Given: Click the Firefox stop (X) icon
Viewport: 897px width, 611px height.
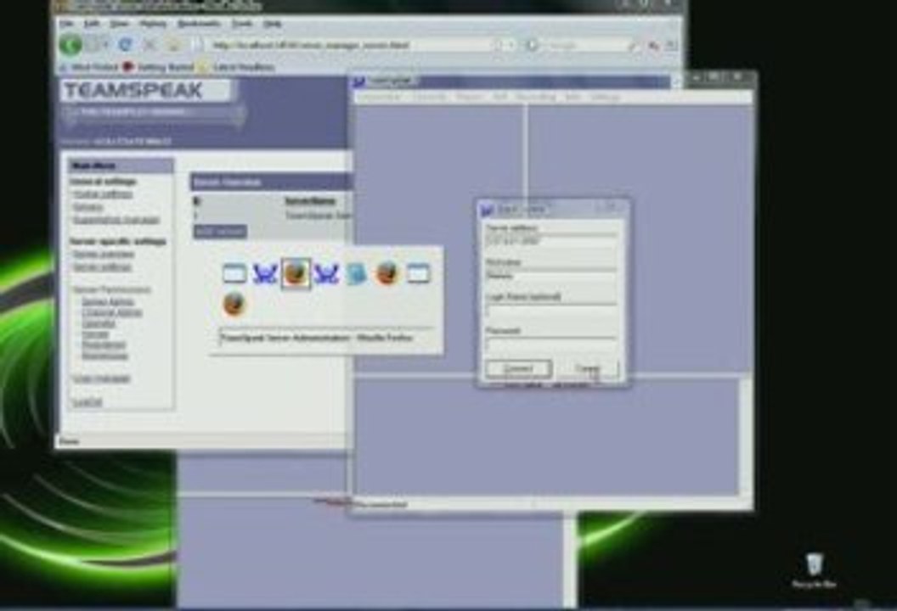Looking at the screenshot, I should [149, 45].
